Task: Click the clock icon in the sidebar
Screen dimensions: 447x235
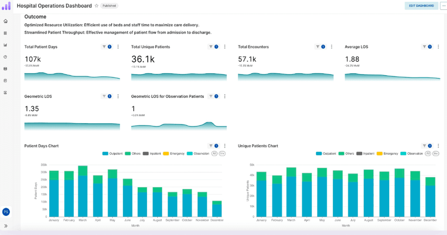Action: [5, 57]
